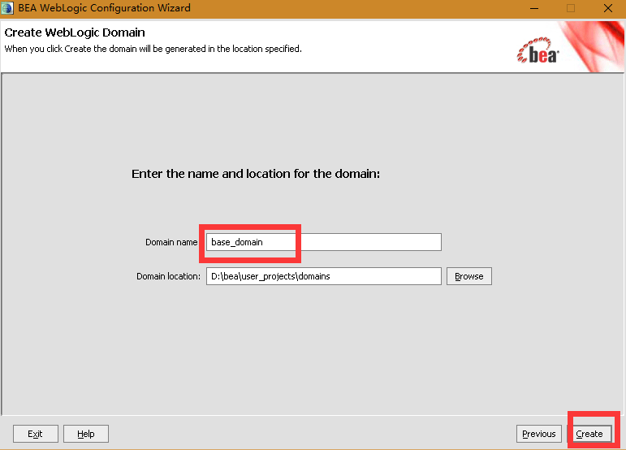Screen dimensions: 626x450
Task: Click the grayed-out maximize window button
Action: [x=571, y=8]
